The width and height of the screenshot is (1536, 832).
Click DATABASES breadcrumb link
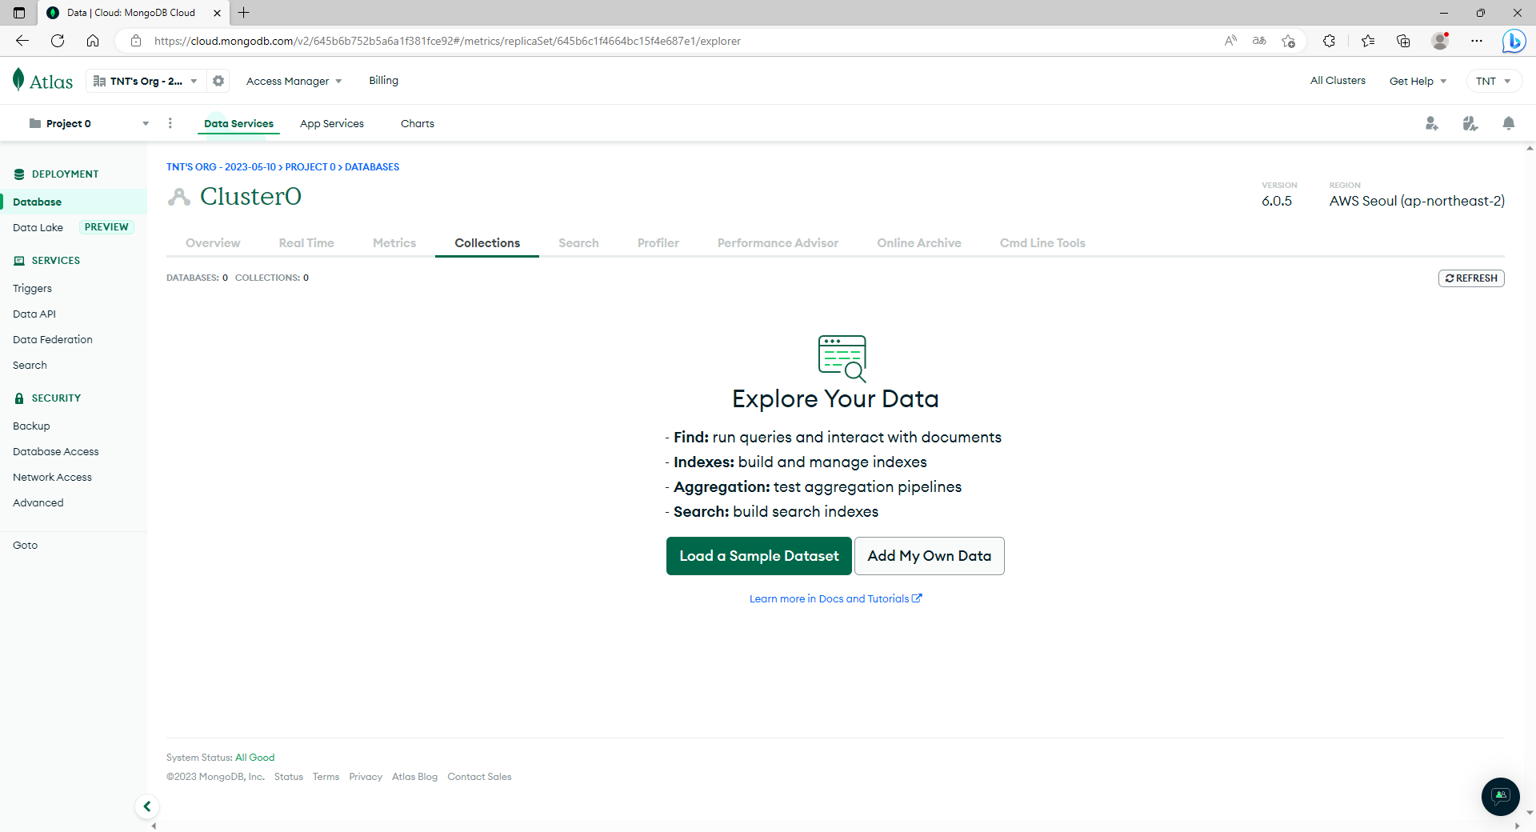pos(372,167)
